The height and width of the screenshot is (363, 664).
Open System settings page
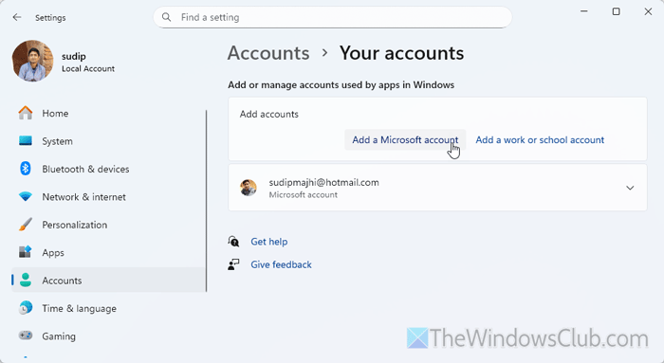pos(109,141)
